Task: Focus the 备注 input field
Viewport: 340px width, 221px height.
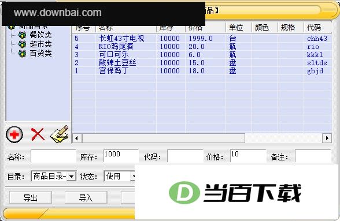Action: click(x=313, y=156)
